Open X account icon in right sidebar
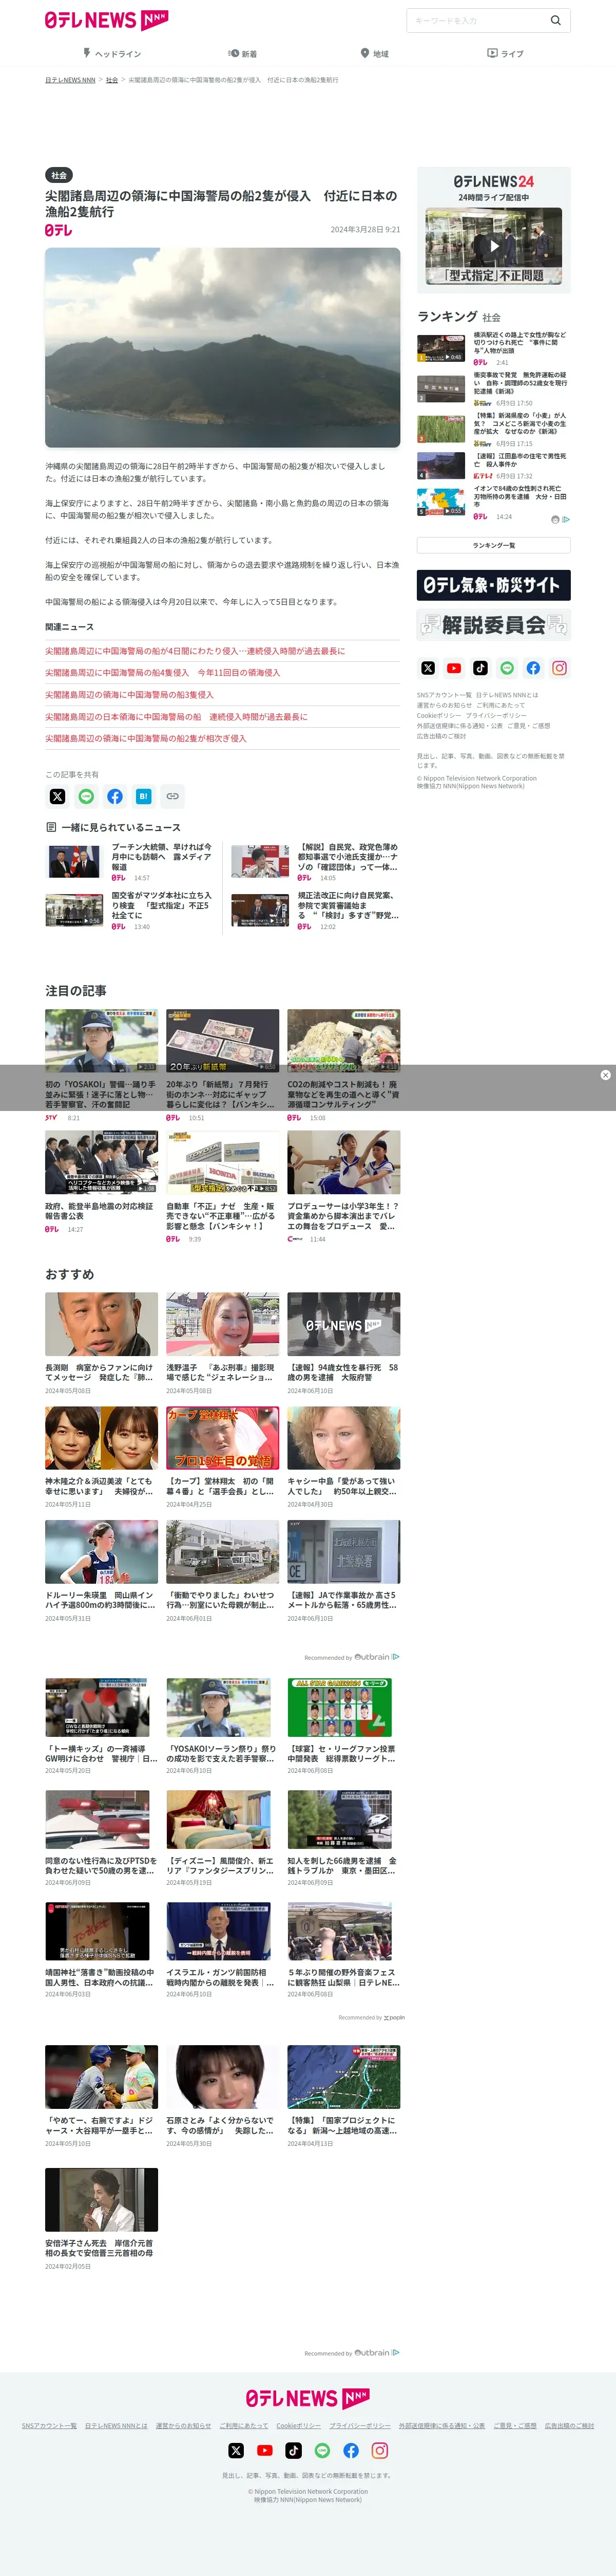616x2576 pixels. (428, 668)
